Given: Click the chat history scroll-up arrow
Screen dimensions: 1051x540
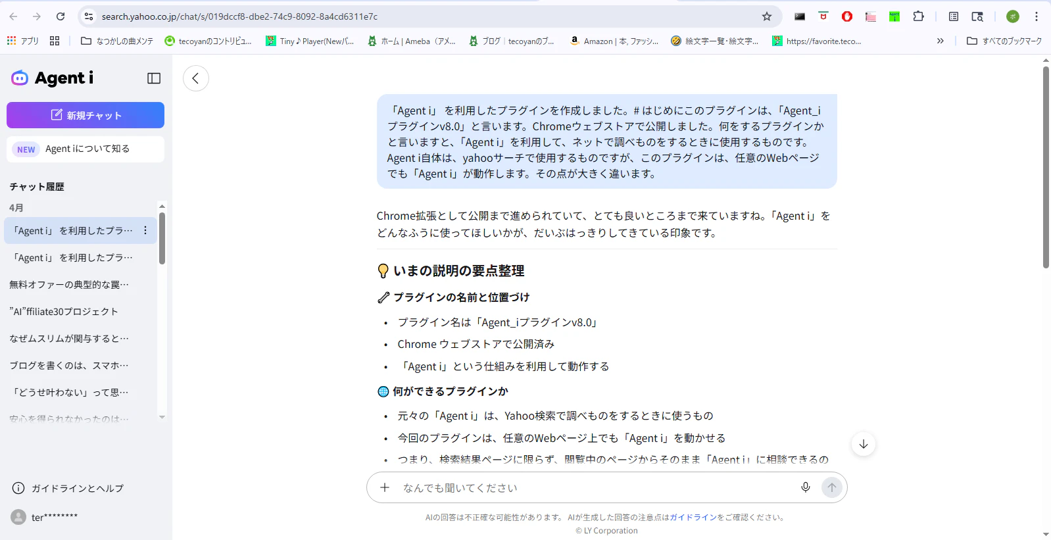Looking at the screenshot, I should (x=162, y=206).
